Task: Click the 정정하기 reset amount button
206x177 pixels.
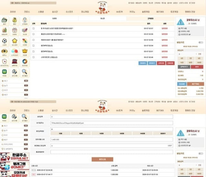Action: (163, 133)
